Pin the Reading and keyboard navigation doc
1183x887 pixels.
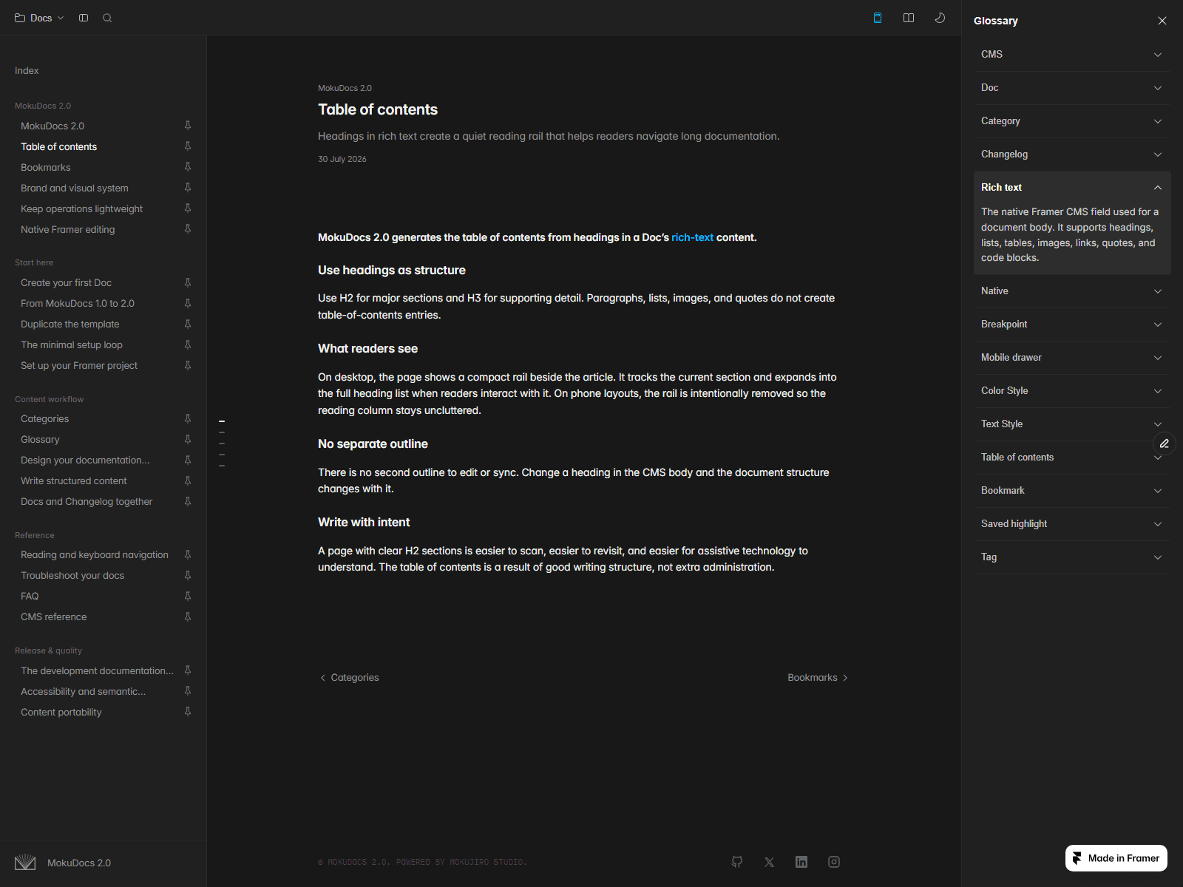pyautogui.click(x=188, y=554)
